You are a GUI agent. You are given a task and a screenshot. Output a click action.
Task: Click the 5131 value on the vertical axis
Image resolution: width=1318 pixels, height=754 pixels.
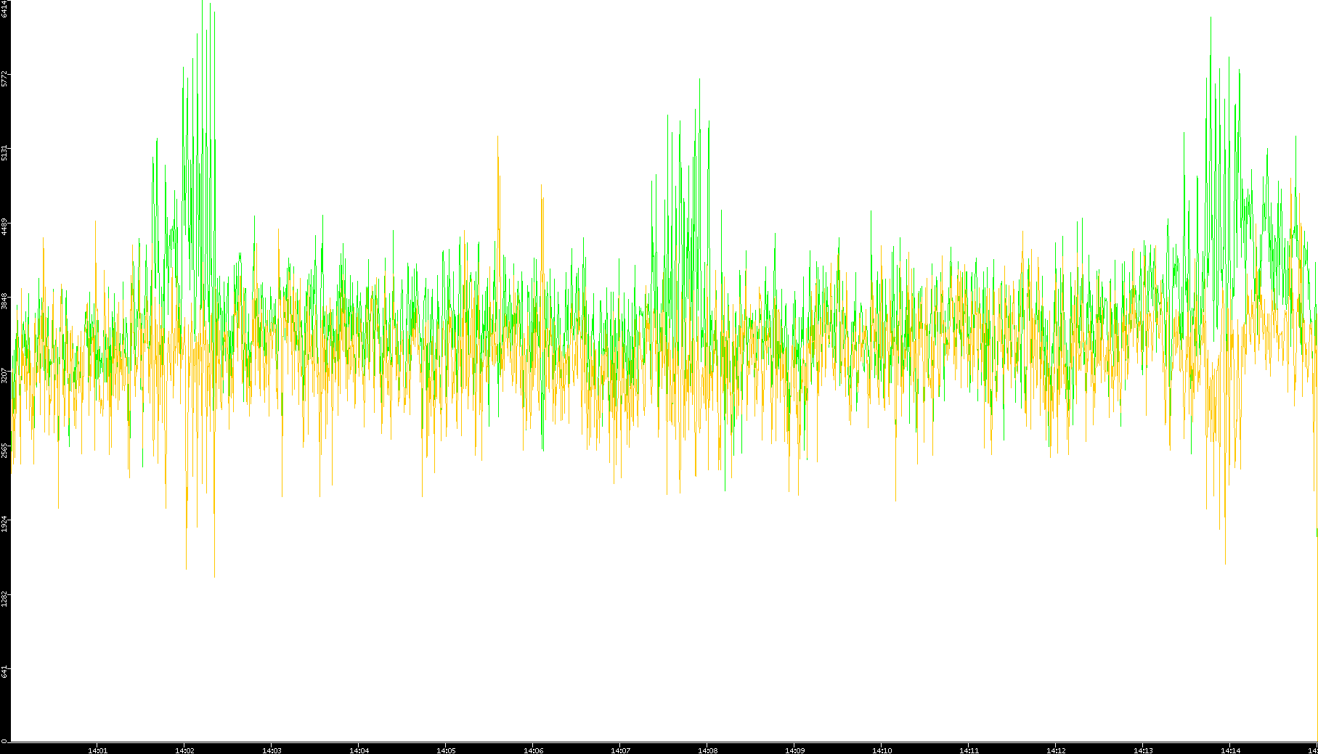point(4,153)
